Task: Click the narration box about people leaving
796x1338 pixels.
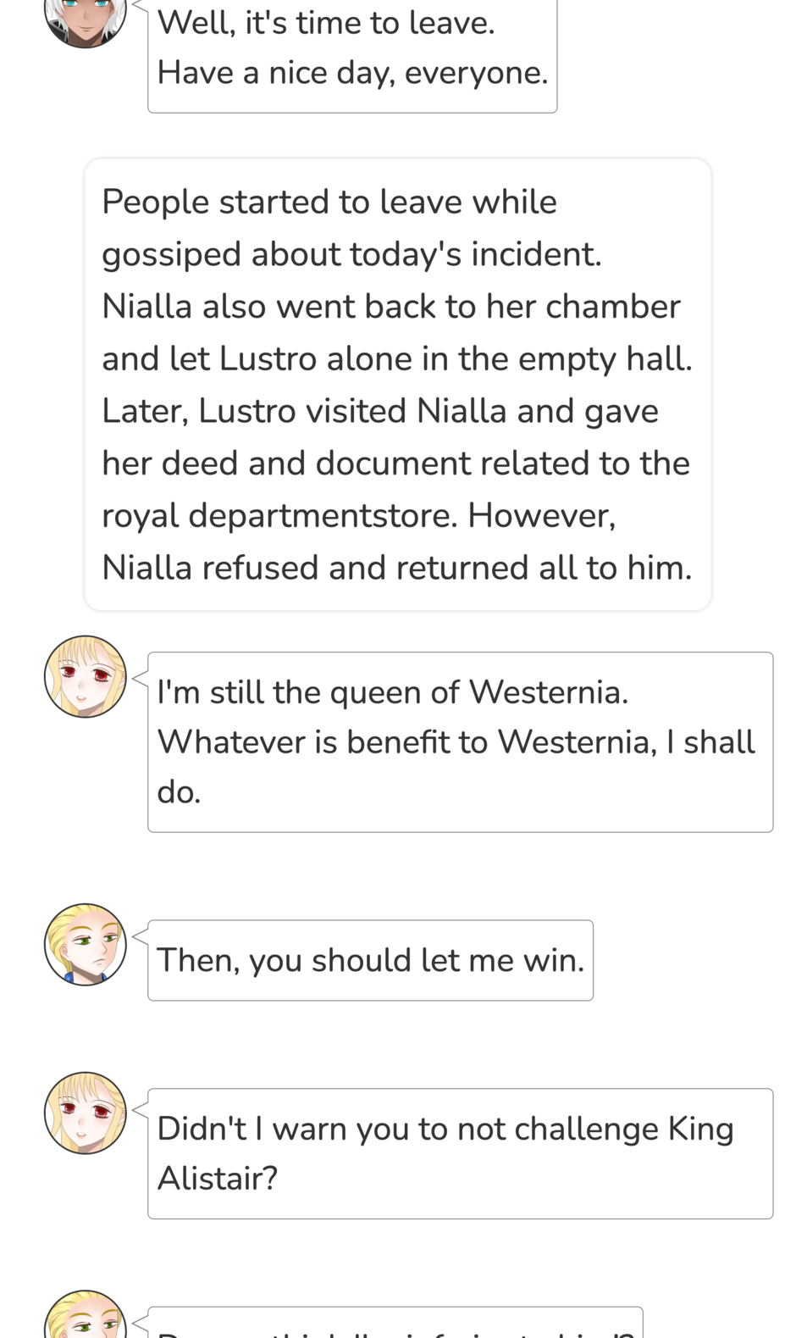Action: coord(397,384)
